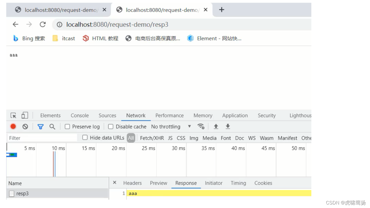Open the network conditions settings
This screenshot has width=370, height=208.
[201, 126]
